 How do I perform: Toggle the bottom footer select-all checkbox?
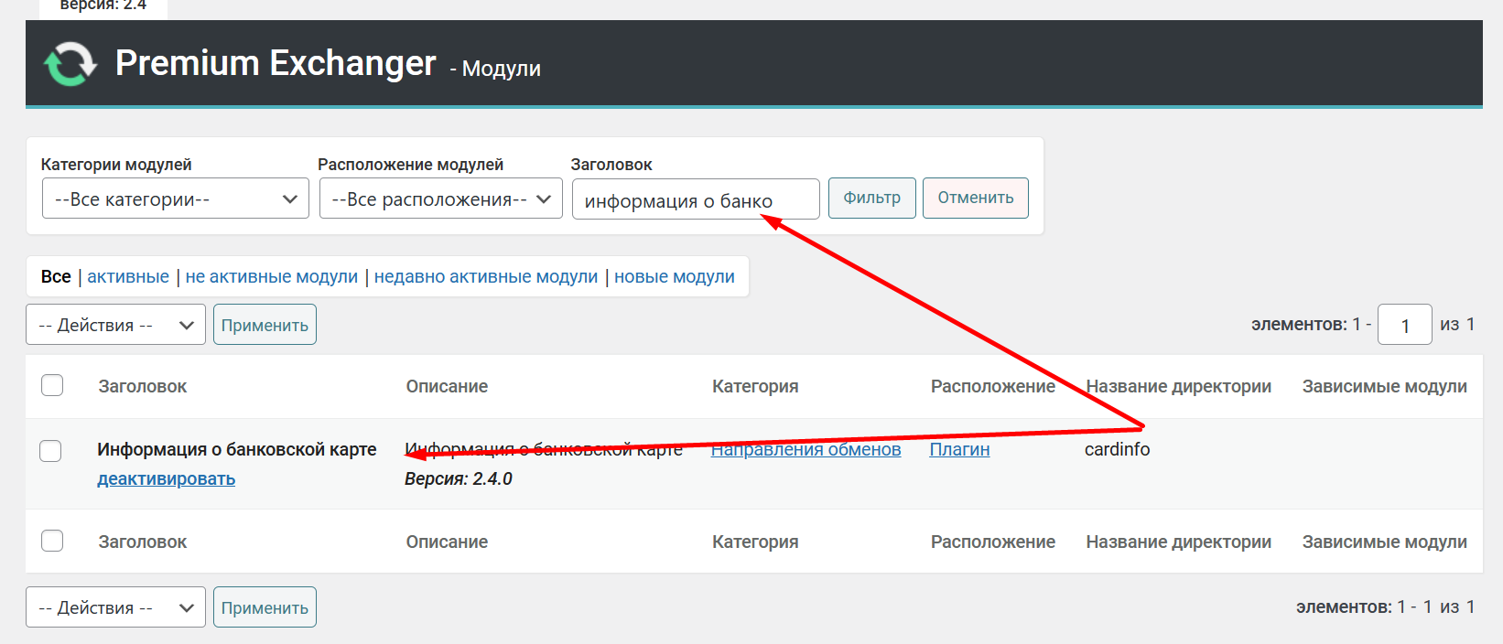pos(52,541)
